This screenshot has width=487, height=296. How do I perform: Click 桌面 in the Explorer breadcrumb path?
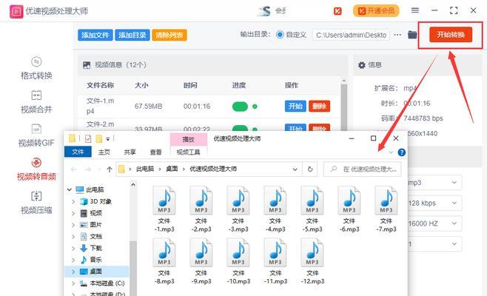(172, 169)
